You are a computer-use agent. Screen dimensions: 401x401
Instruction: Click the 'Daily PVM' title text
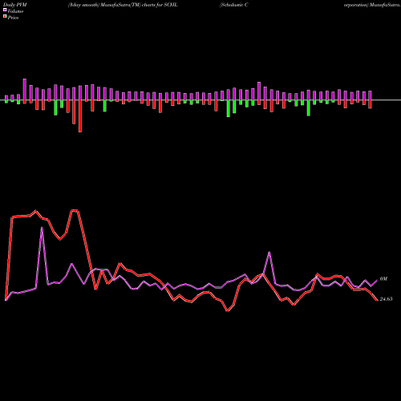[x=15, y=5]
